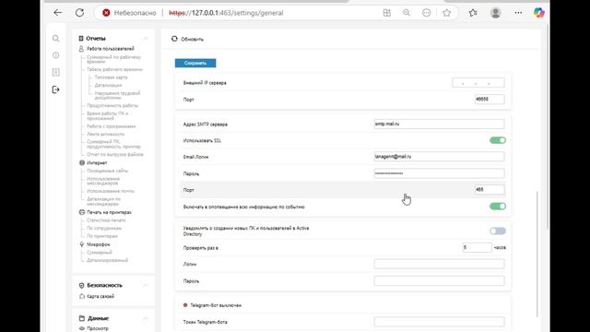Click the sidebar info circle icon
590x332 pixels.
(x=55, y=55)
